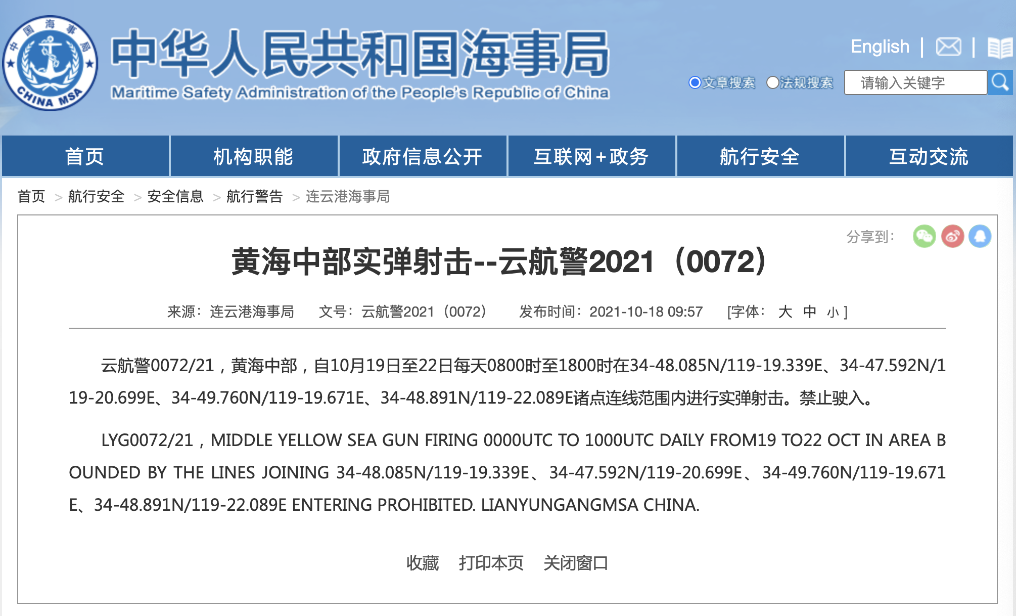
Task: Select the 文章搜索 radio button
Action: pyautogui.click(x=695, y=82)
